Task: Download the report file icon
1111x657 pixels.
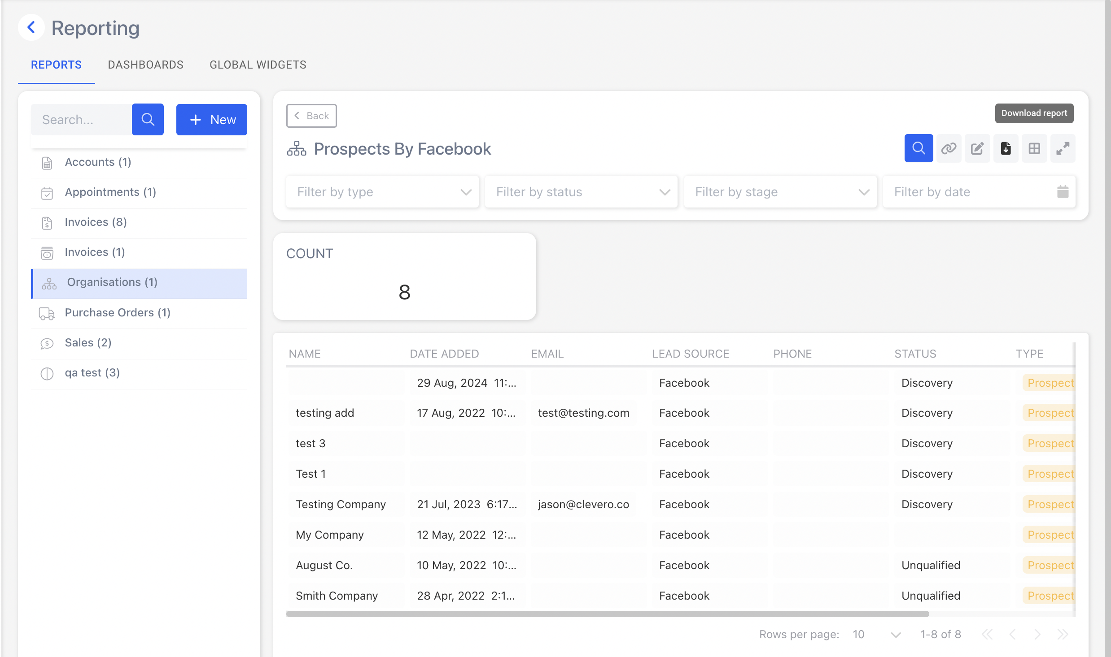Action: tap(1006, 148)
